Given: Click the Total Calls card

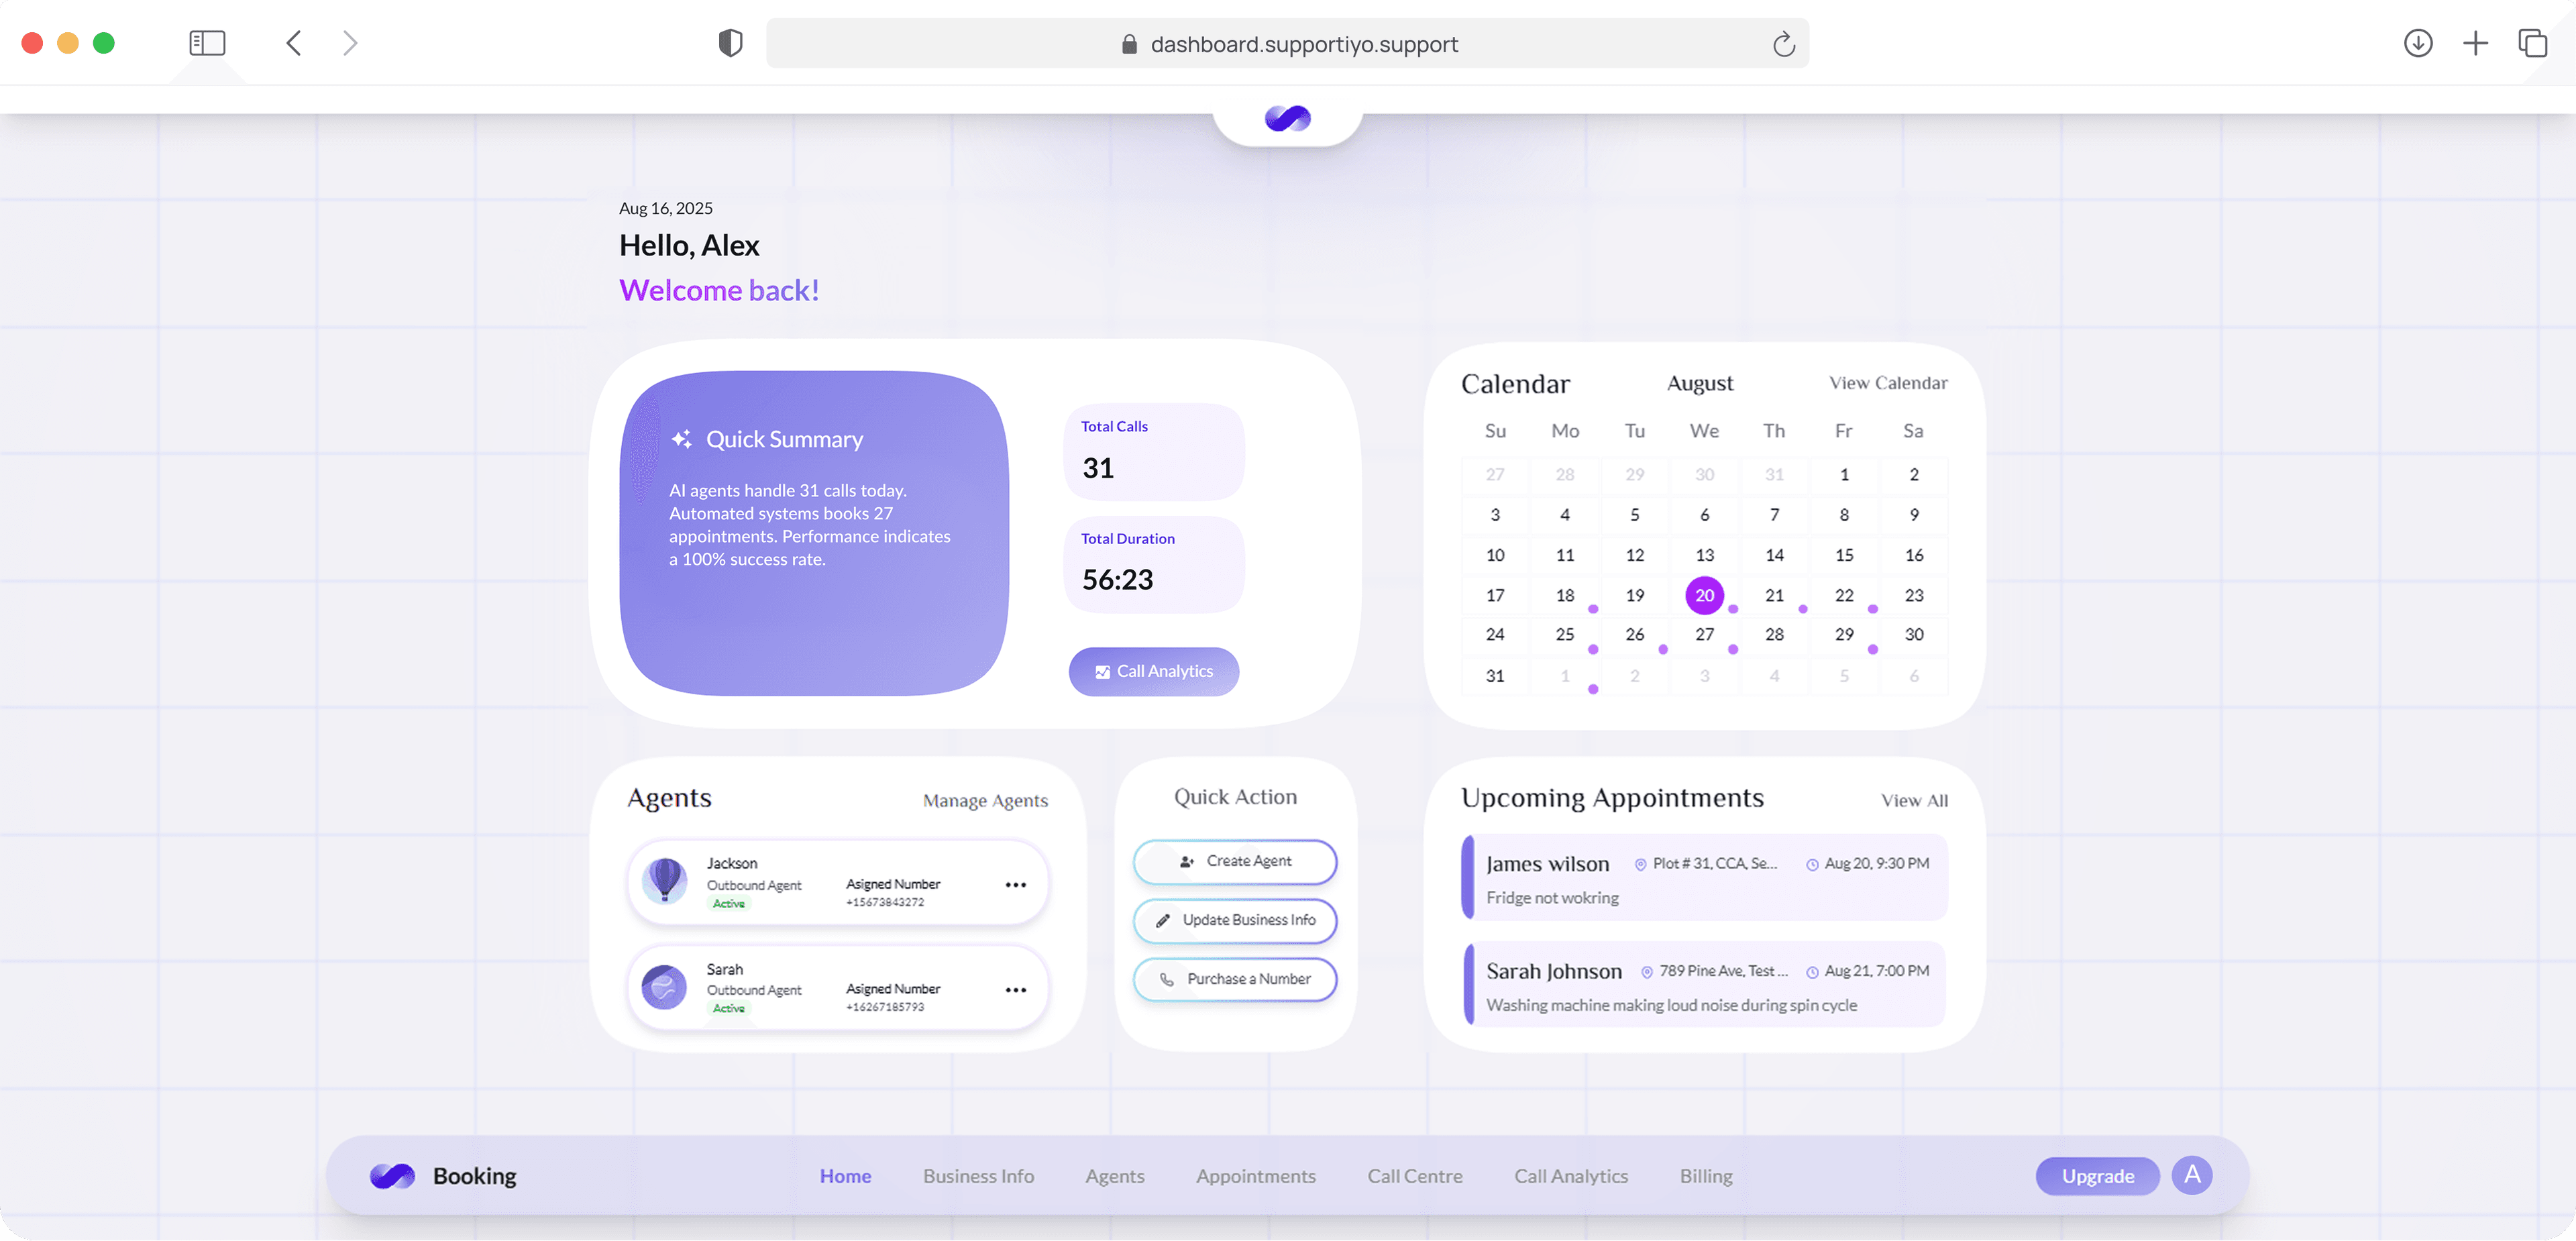Looking at the screenshot, I should [1153, 452].
